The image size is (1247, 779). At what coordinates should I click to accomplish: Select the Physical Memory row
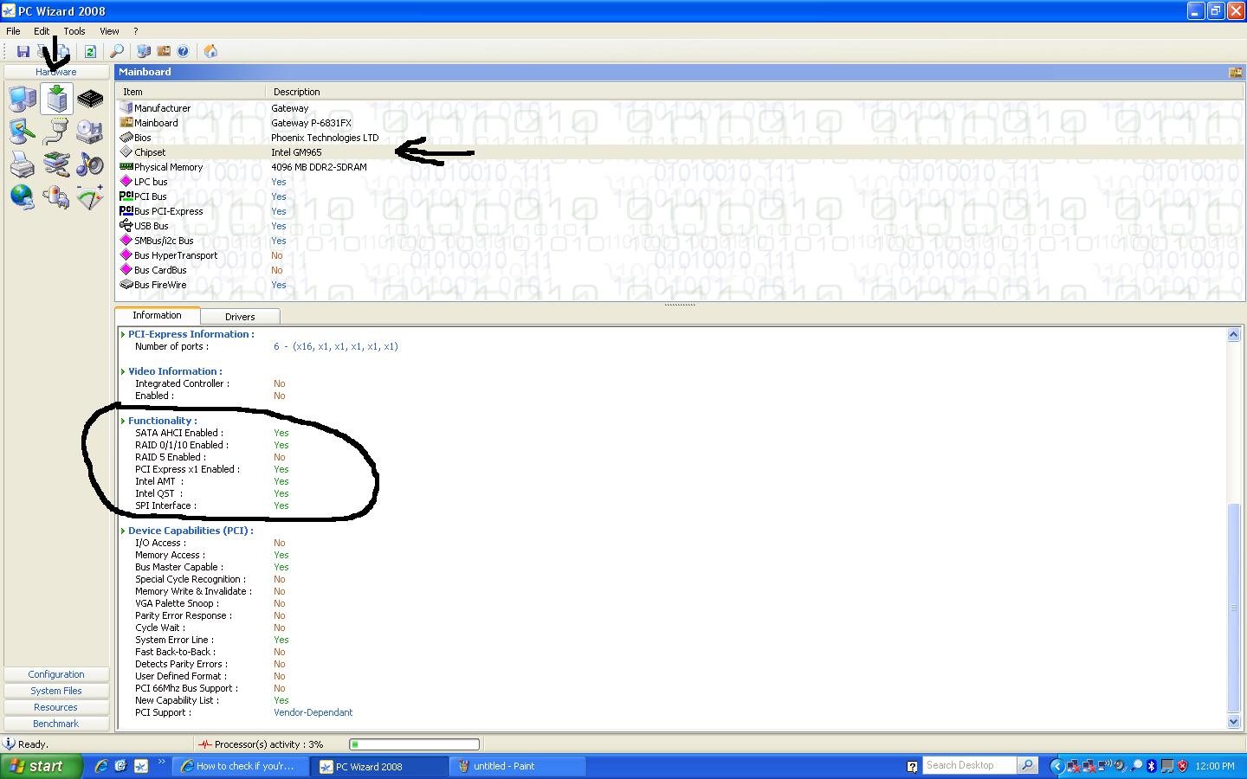coord(680,167)
